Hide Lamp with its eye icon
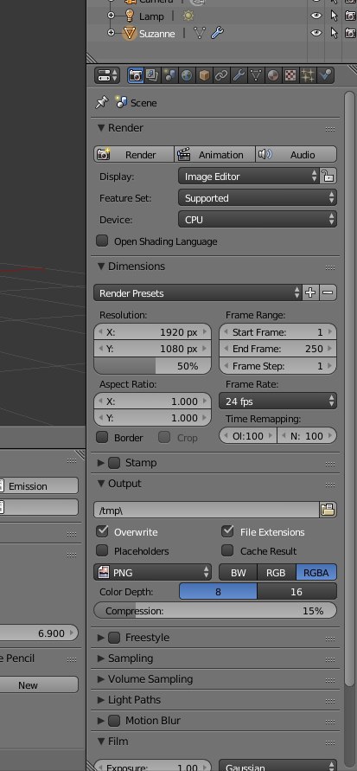 316,16
